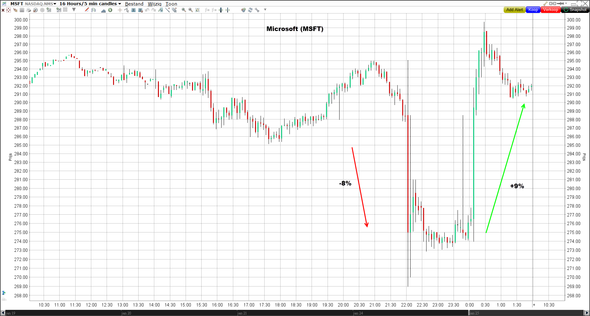Click the red four-arrow fit chart icon

pos(8,10)
